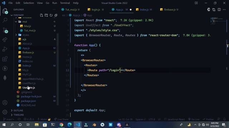
Task: Open the Manage gear icon
Action: point(5,112)
